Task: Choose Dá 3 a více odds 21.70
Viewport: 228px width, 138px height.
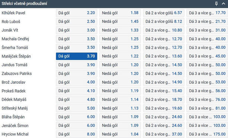Action: pos(207,22)
